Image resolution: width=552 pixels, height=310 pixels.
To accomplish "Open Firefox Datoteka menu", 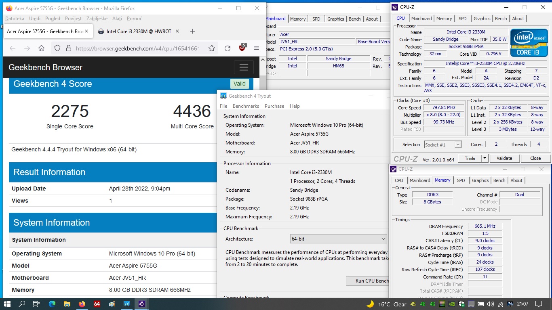I will pos(15,19).
